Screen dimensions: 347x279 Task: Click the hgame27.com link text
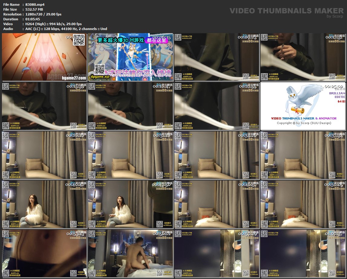[74, 78]
